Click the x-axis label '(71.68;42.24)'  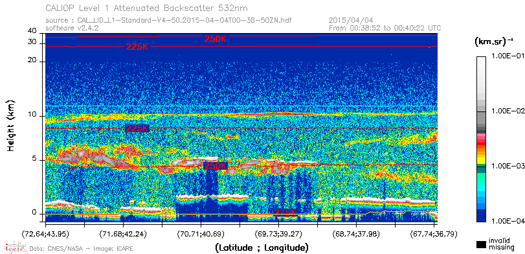(123, 234)
